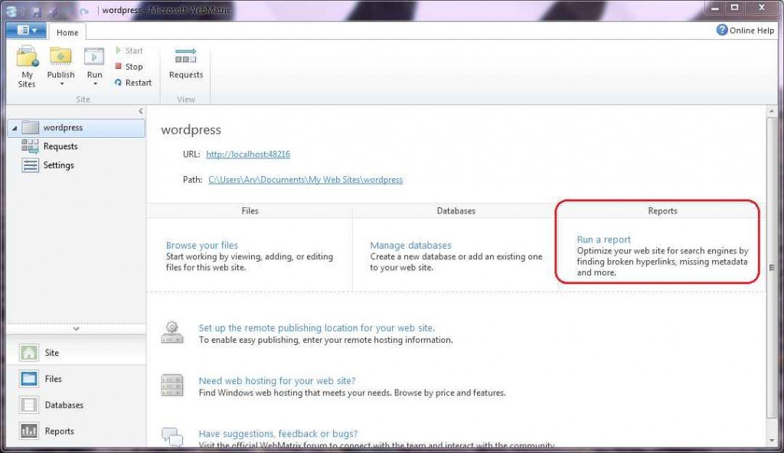Click the Files workspace icon

click(x=28, y=379)
